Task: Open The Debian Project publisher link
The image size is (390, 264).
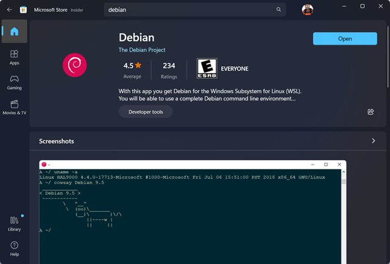Action: [142, 50]
